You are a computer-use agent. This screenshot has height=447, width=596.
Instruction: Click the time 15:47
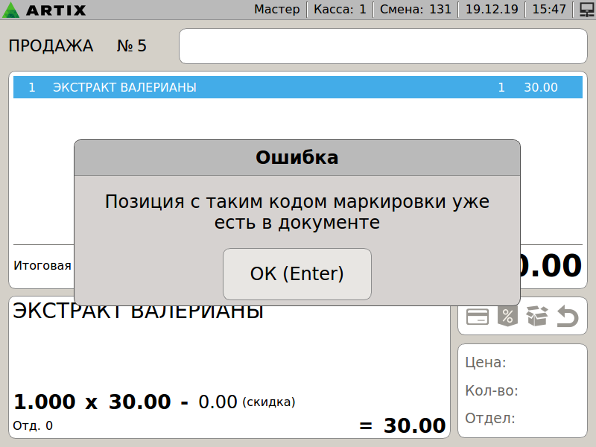[549, 9]
